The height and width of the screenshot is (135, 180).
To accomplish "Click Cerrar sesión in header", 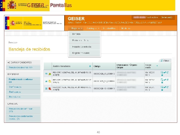I will 167,17.
